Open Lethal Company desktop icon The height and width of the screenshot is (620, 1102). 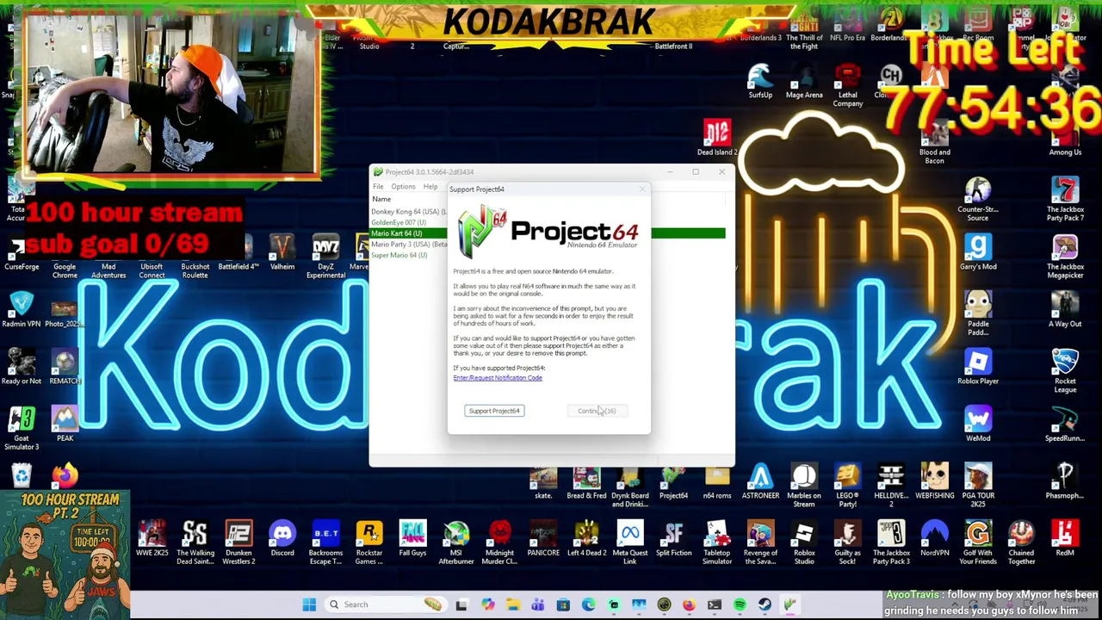(847, 86)
